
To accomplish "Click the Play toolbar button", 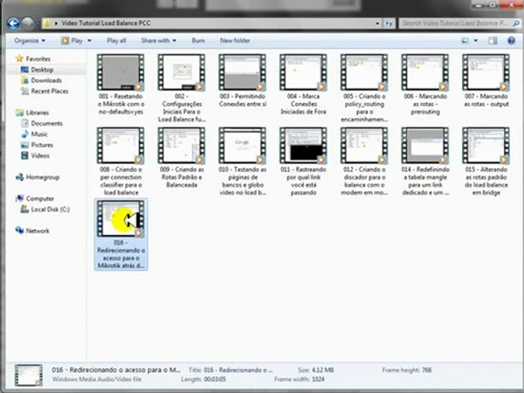I will point(72,41).
